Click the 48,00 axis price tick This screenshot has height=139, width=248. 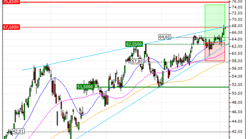237,102
